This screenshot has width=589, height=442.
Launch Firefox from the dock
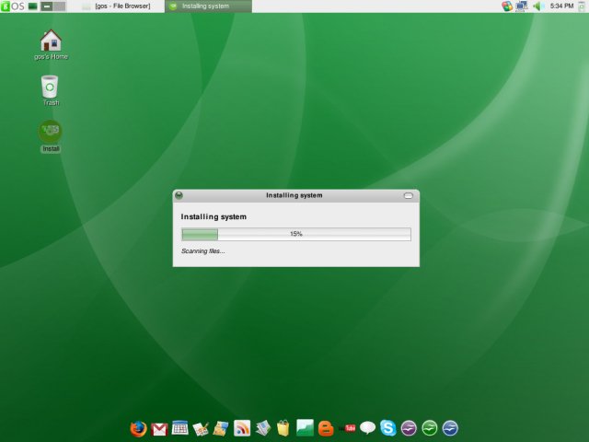point(138,429)
